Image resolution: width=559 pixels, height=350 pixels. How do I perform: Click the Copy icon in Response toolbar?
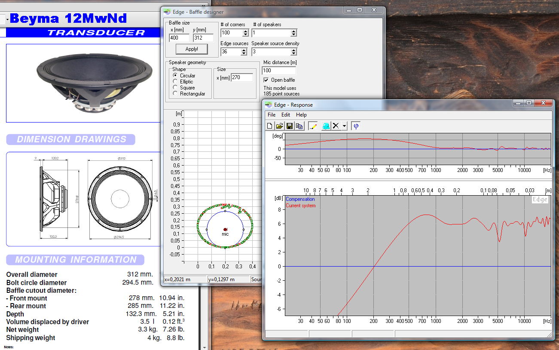pyautogui.click(x=299, y=126)
